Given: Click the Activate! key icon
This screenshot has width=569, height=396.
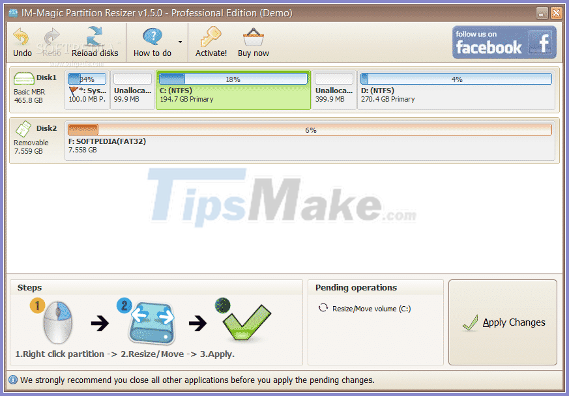Looking at the screenshot, I should (211, 36).
